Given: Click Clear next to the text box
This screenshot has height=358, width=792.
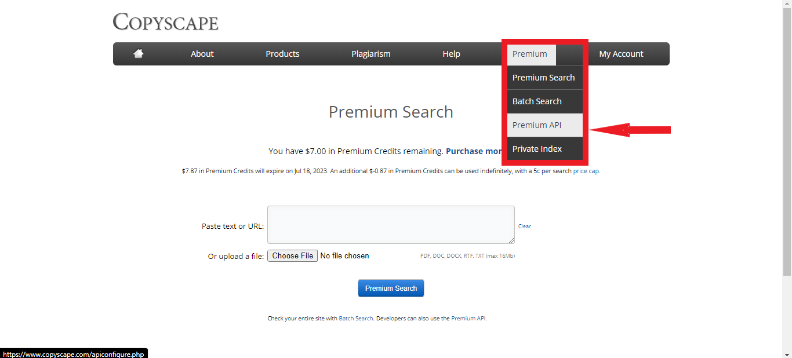Looking at the screenshot, I should [525, 227].
